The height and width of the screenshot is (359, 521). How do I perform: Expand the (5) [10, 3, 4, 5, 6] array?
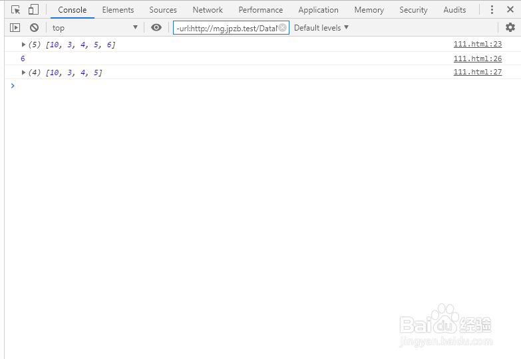pyautogui.click(x=23, y=45)
